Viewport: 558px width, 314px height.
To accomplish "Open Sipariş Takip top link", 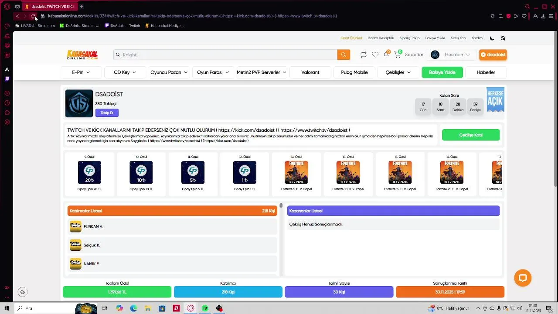I will point(410,38).
